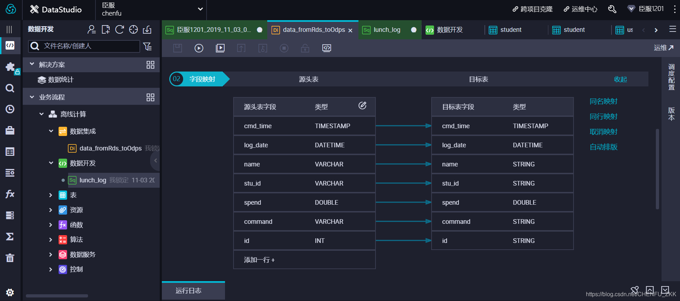Expand the 算法 tree node
The height and width of the screenshot is (301, 680).
(50, 240)
